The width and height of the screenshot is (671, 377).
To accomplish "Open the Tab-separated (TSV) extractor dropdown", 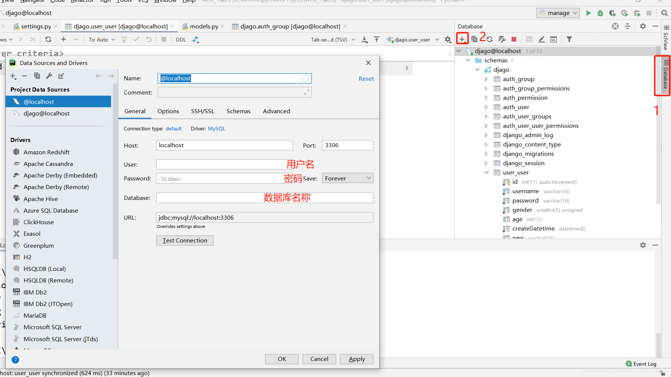I will pyautogui.click(x=333, y=40).
